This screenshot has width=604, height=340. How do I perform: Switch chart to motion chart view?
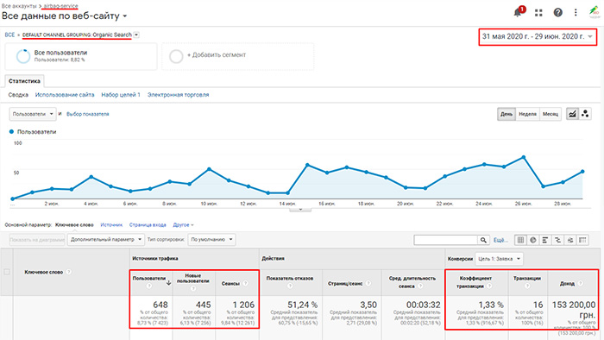point(585,114)
